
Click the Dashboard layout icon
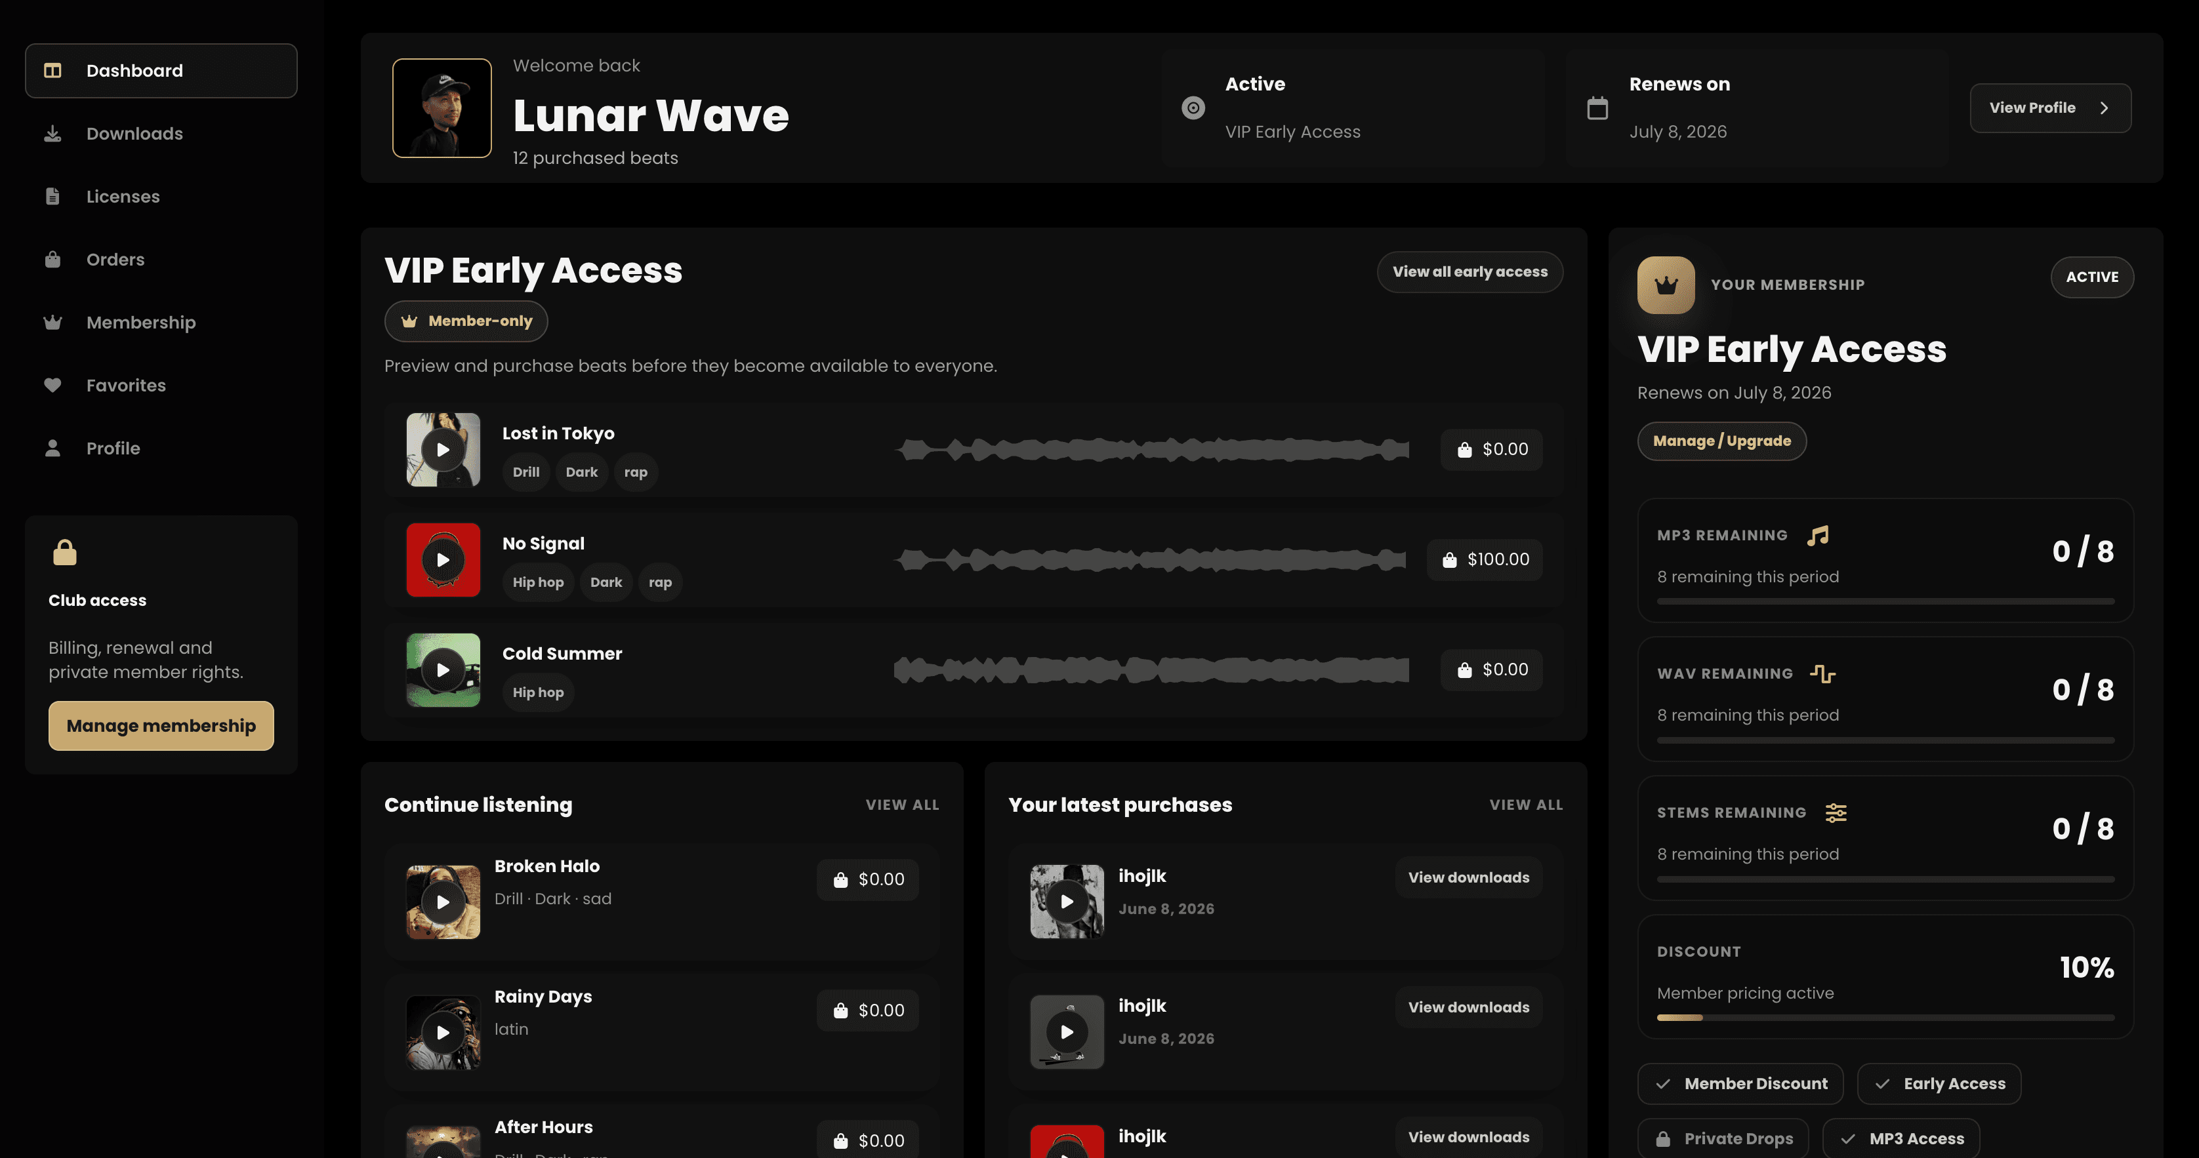point(53,71)
